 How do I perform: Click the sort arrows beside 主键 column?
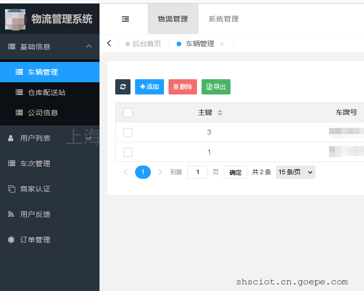click(220, 113)
